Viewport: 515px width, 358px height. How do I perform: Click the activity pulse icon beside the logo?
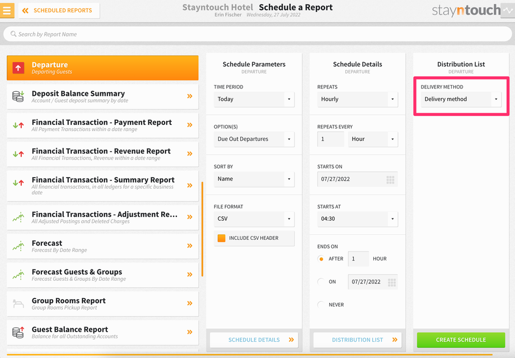508,11
